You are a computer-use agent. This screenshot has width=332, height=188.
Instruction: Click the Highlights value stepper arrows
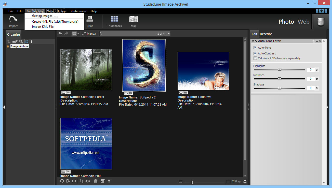pos(317,70)
